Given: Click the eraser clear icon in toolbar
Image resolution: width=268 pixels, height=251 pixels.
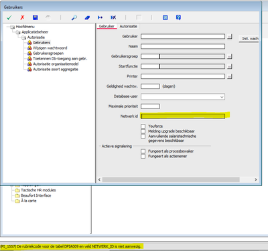Looking at the screenshot, I should pyautogui.click(x=87, y=17).
